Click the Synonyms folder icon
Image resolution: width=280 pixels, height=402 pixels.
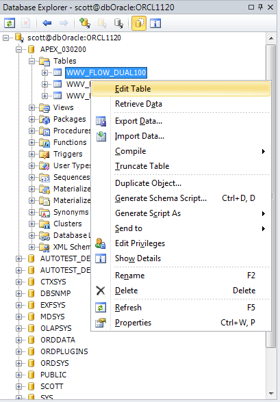tap(44, 213)
